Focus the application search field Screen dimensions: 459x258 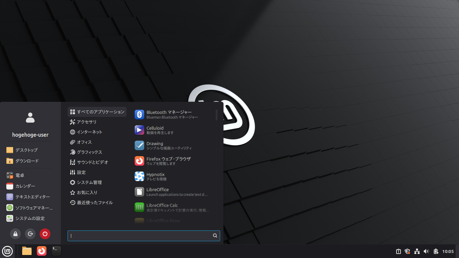pos(144,236)
